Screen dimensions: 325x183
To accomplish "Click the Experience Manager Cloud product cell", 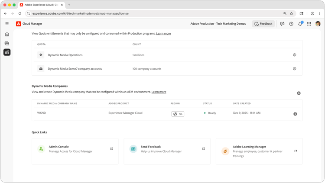I will pyautogui.click(x=125, y=113).
